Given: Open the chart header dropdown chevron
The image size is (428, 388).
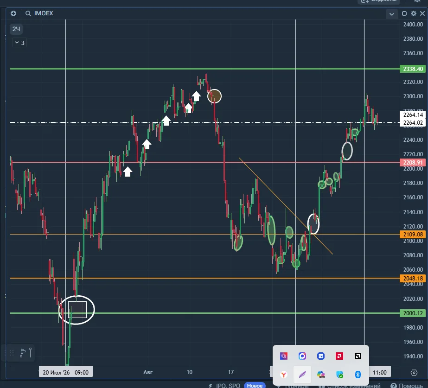Looking at the screenshot, I should pos(392,14).
